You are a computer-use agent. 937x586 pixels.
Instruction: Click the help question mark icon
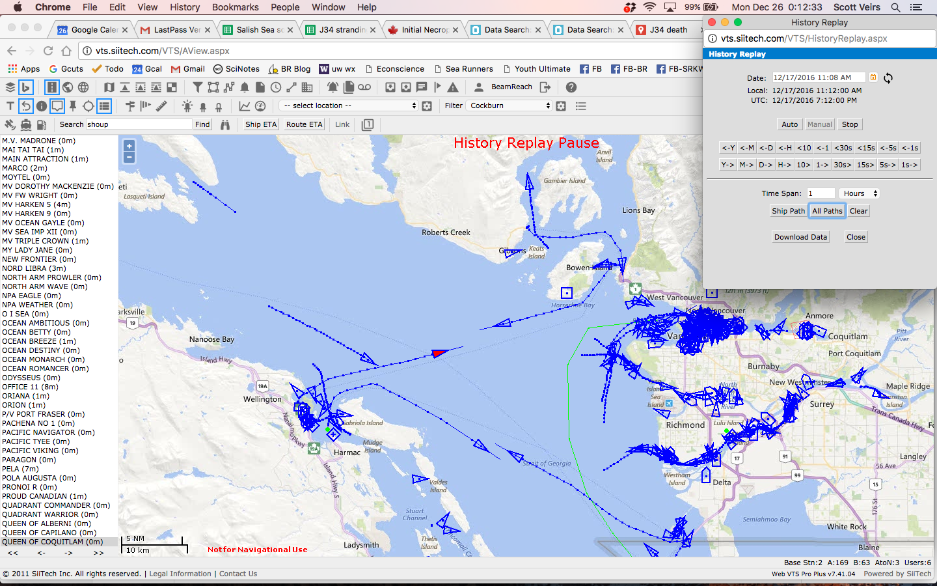[571, 87]
